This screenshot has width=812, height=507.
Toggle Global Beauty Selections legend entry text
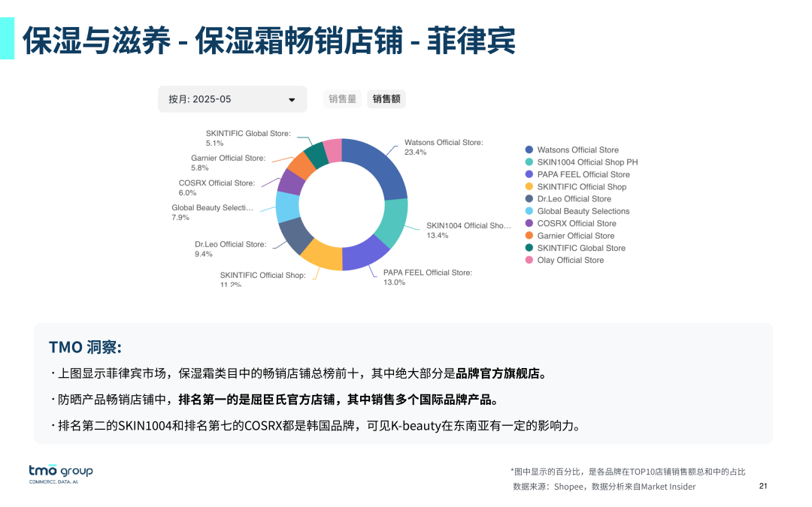[x=583, y=211]
